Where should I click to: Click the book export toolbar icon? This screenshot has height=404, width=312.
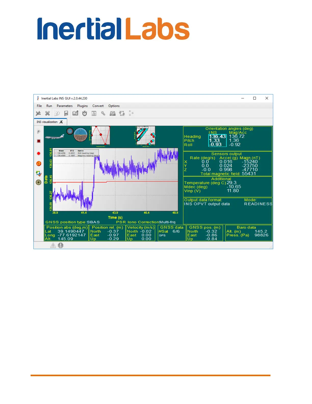pos(75,113)
